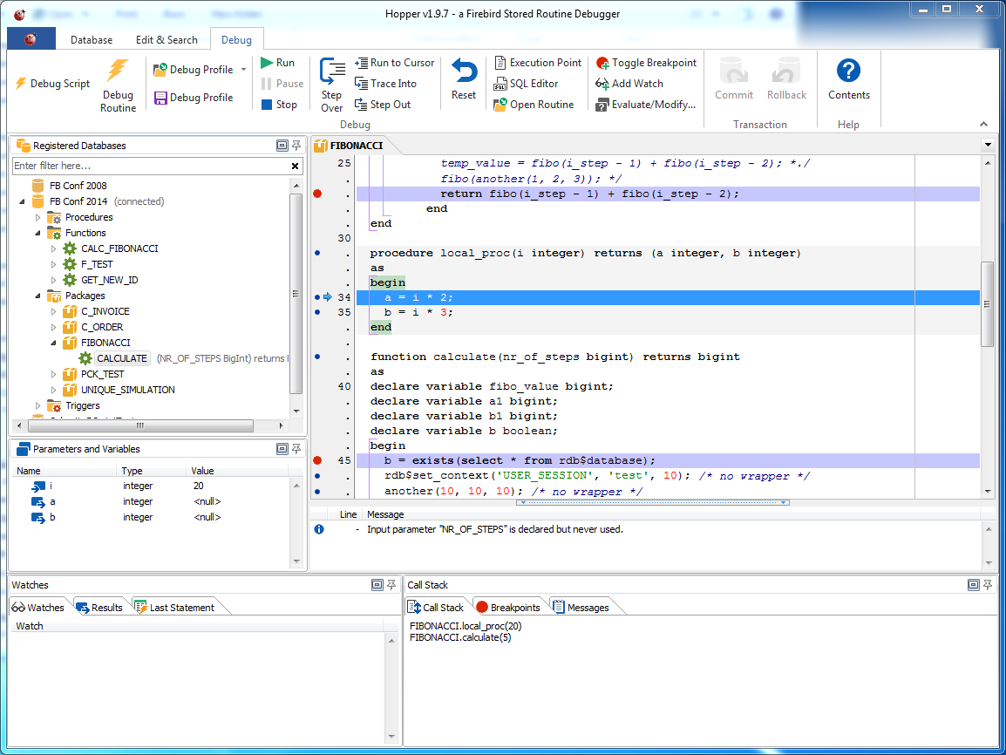The width and height of the screenshot is (1006, 755).
Task: Clear the database filter field
Action: [x=295, y=165]
